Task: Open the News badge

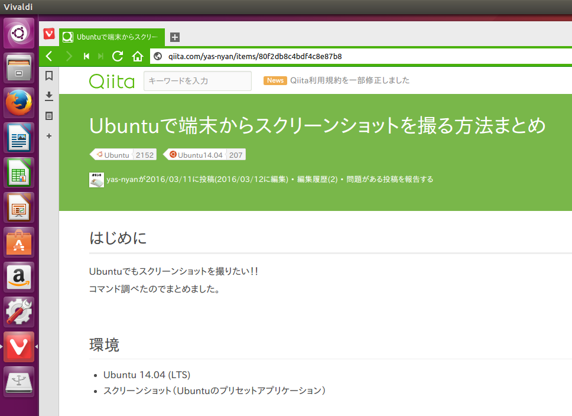Action: [275, 80]
